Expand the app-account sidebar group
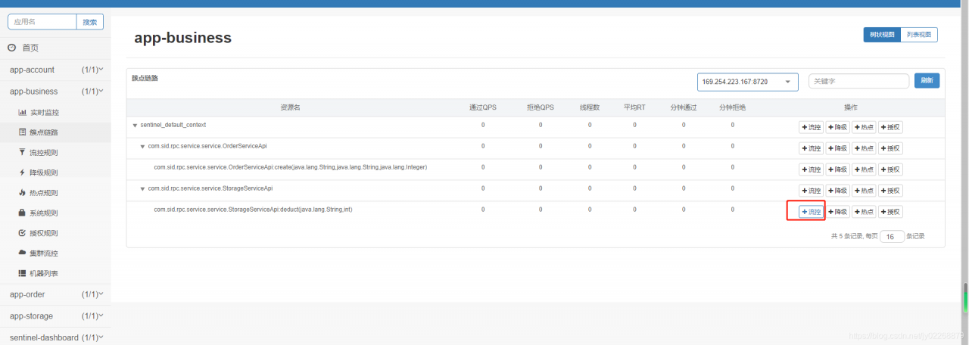The height and width of the screenshot is (345, 969). [x=55, y=70]
